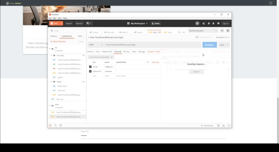This screenshot has width=279, height=152.
Task: Click the Save button
Action: pos(222,45)
